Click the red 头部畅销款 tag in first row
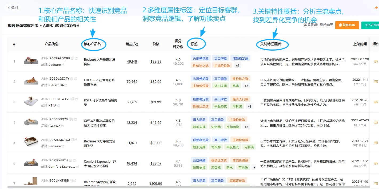379x189 pixels. coord(200,58)
